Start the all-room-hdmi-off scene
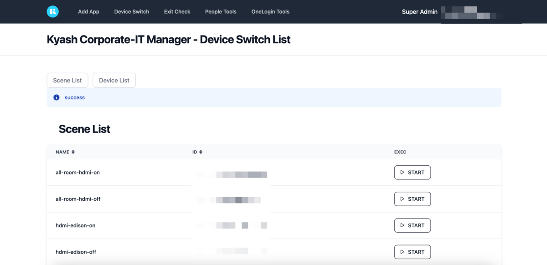This screenshot has height=265, width=547. [413, 199]
